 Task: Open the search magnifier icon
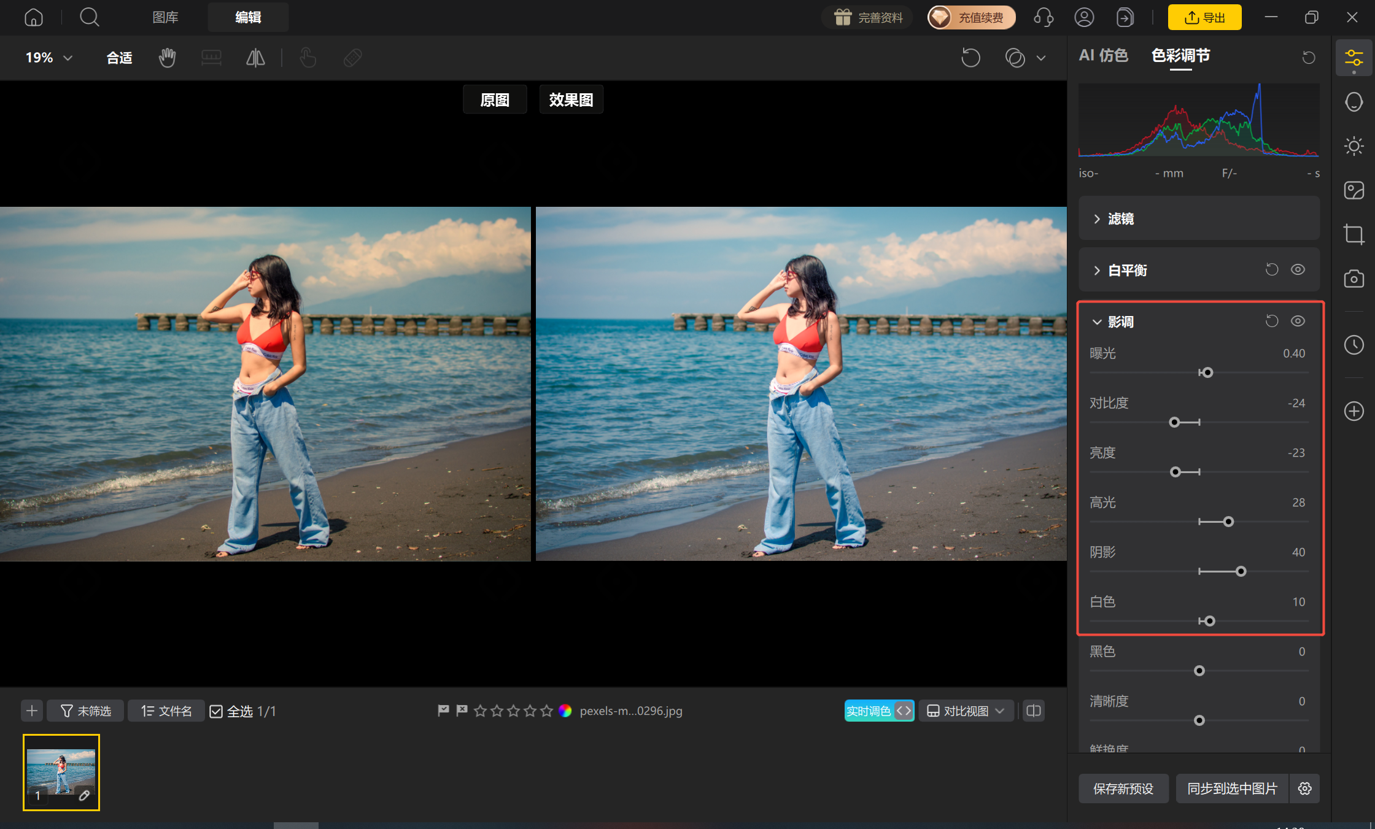click(90, 17)
